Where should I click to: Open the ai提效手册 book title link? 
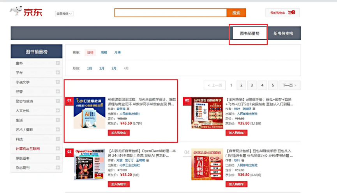click(259, 102)
